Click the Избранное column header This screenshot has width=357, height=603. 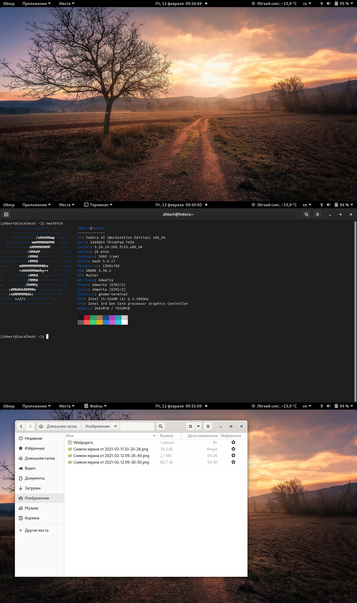[233, 436]
